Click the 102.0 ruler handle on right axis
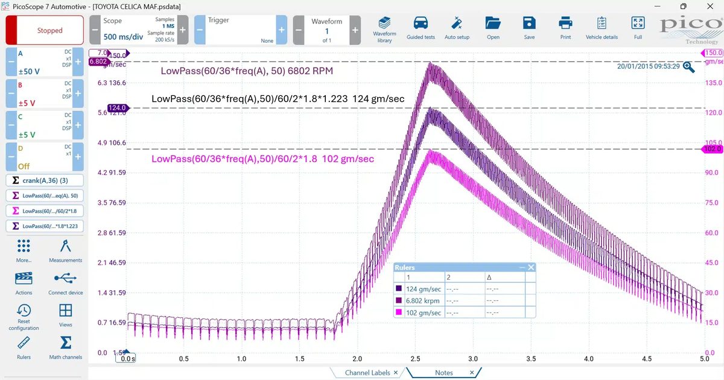Image resolution: width=724 pixels, height=380 pixels. coord(713,149)
